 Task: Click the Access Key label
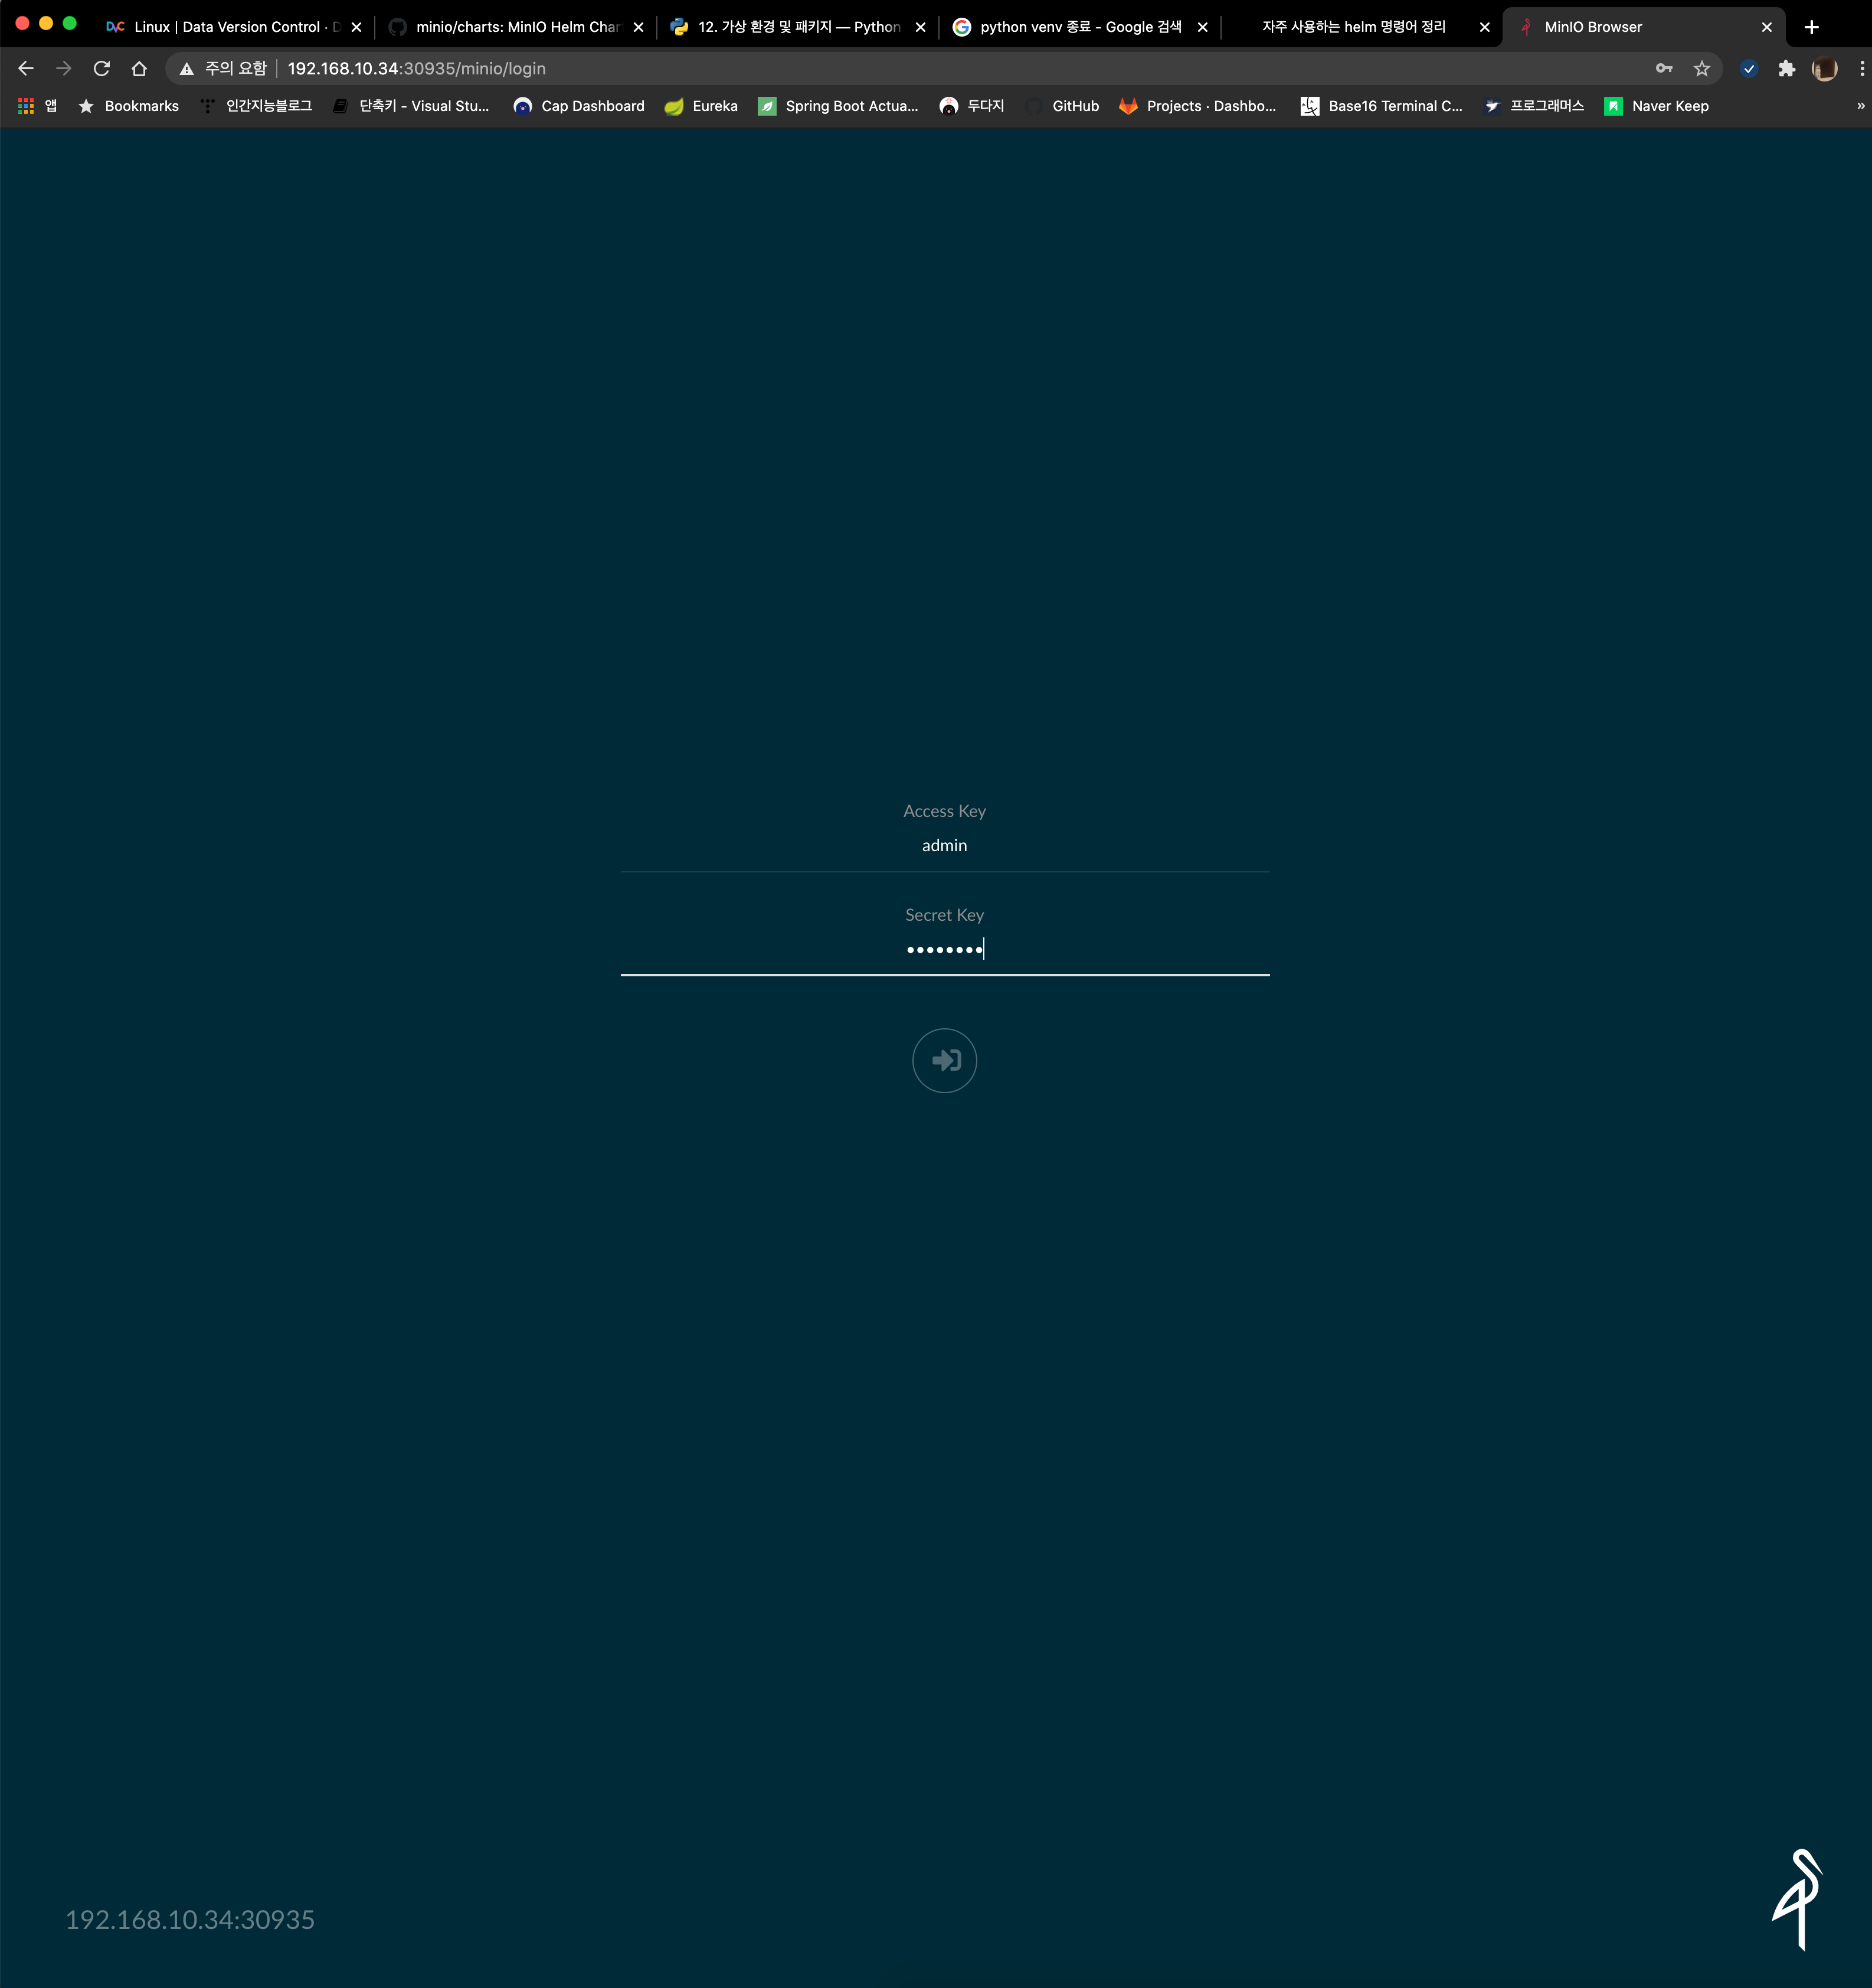[x=945, y=811]
